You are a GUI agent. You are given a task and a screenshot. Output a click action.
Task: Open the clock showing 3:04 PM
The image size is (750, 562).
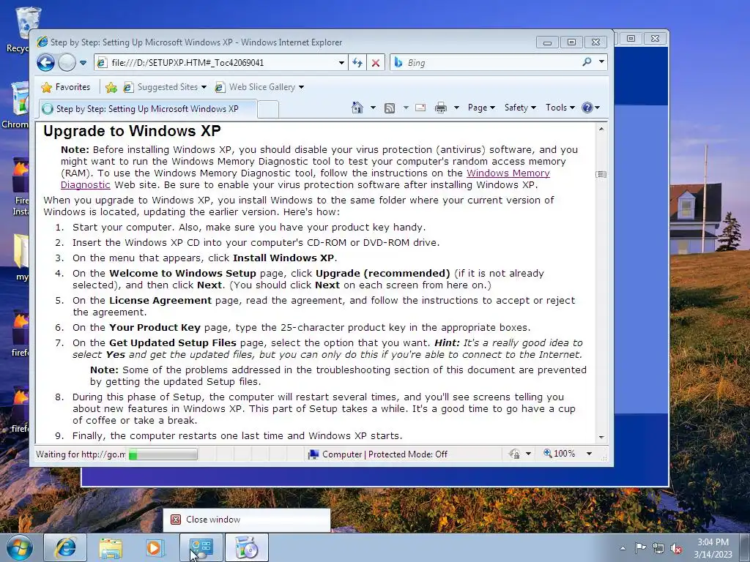tap(713, 548)
